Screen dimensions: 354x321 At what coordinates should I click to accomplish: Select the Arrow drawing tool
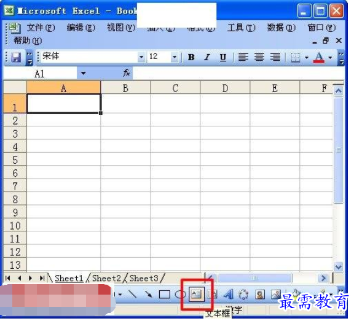[148, 294]
